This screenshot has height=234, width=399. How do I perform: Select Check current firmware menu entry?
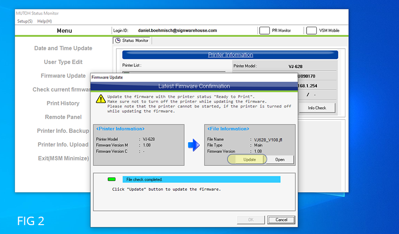pos(61,89)
